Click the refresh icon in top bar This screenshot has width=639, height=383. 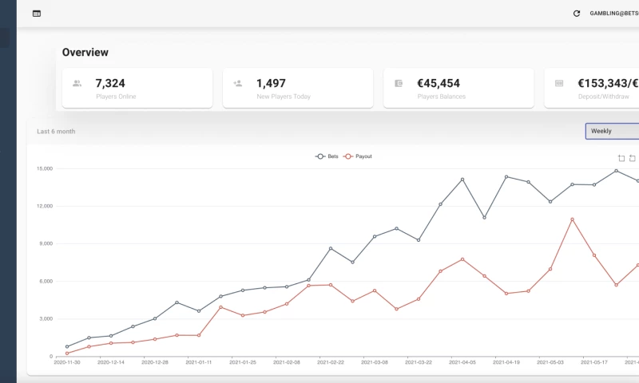click(577, 14)
